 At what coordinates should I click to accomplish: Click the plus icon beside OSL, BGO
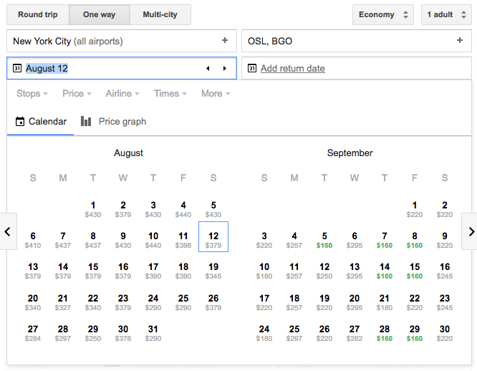(x=460, y=41)
